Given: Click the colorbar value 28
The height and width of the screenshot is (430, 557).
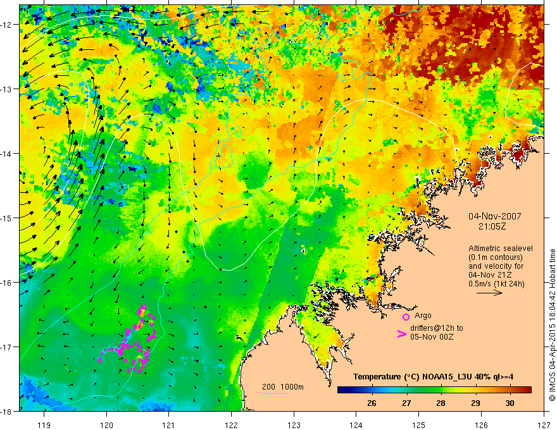Looking at the screenshot, I should tap(441, 403).
